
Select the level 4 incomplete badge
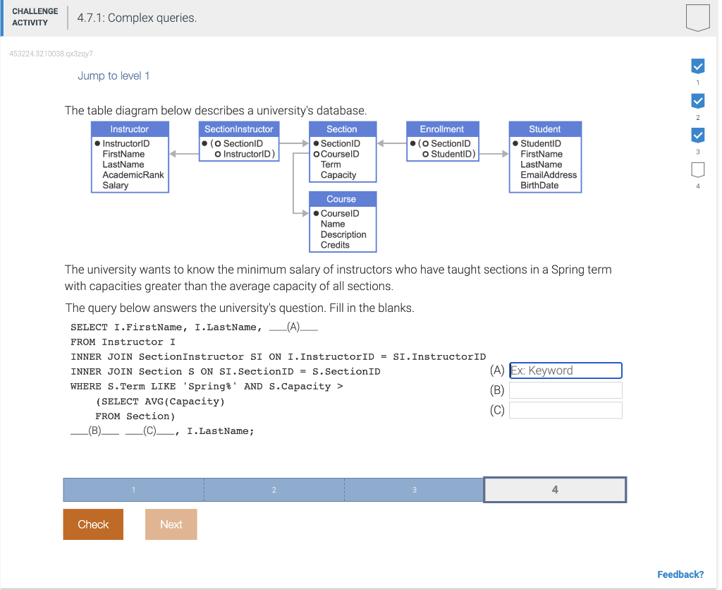click(697, 170)
